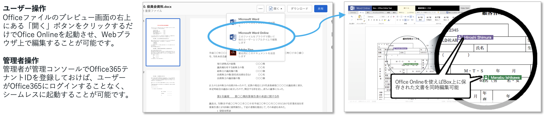Follow the Box Office Online Test breadcrumb

[382, 8]
